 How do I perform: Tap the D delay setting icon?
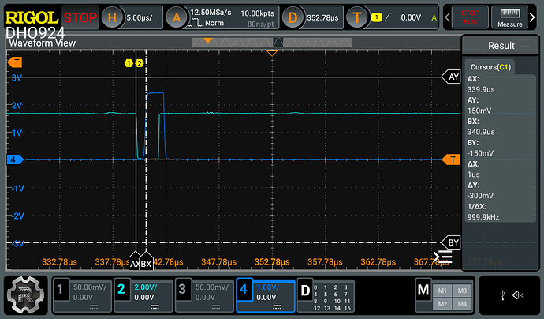pos(292,17)
